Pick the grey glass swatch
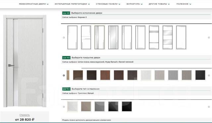The height and width of the screenshot is (123, 212). tap(100, 107)
